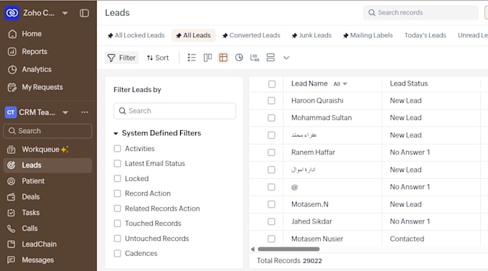The width and height of the screenshot is (488, 271).
Task: Open the Analytics module
Action: (x=37, y=69)
